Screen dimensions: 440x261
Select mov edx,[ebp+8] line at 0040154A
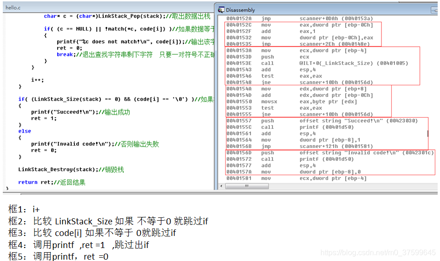[296, 89]
